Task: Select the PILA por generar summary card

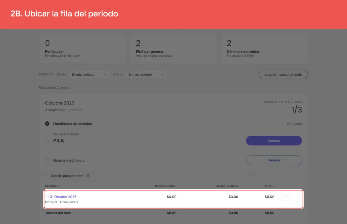Action: [173, 48]
